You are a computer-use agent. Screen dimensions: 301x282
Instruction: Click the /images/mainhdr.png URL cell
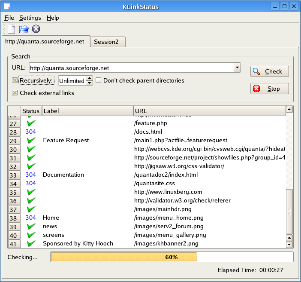coord(163,209)
